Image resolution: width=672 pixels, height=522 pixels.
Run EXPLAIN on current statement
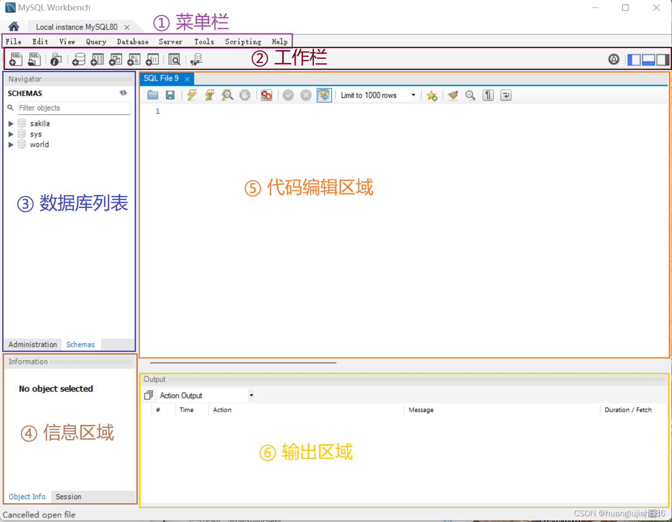227,95
